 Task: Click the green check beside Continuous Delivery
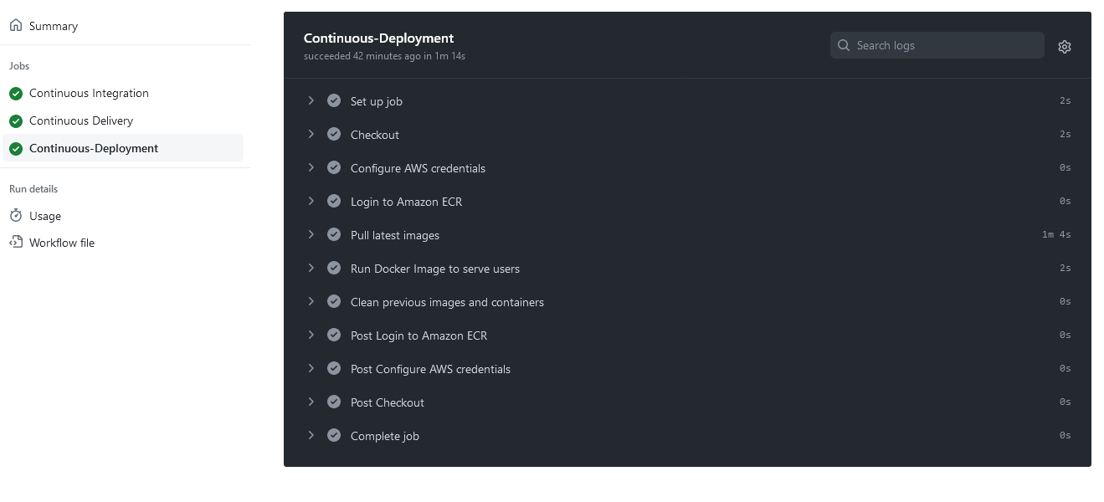pyautogui.click(x=16, y=120)
